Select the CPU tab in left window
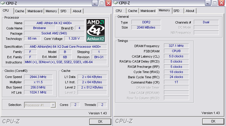Screen dimensions: 226x126 coord(6,10)
